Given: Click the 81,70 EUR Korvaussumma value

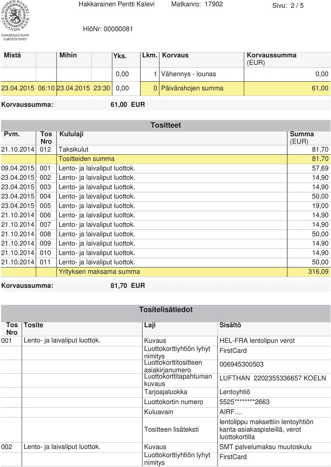Looking at the screenshot, I should (128, 286).
